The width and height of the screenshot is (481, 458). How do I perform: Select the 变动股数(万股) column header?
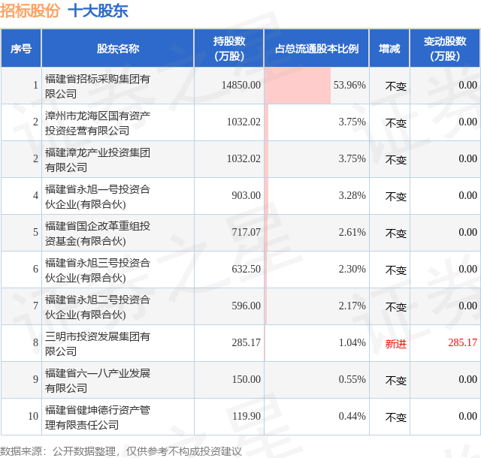click(x=445, y=49)
